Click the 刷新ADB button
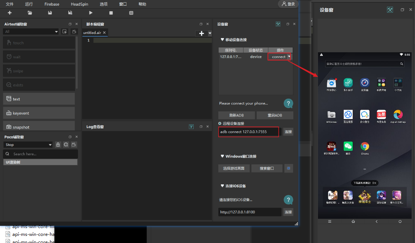The height and width of the screenshot is (243, 415). [236, 115]
